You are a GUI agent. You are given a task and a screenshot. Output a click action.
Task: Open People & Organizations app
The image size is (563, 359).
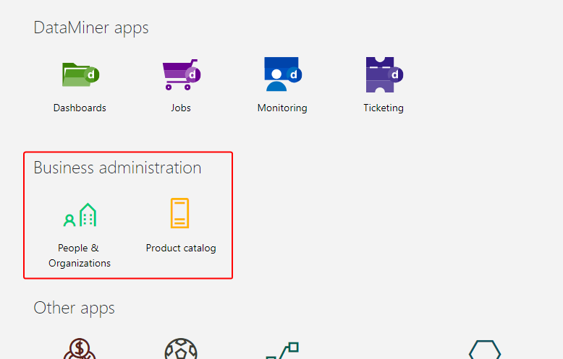click(x=80, y=215)
